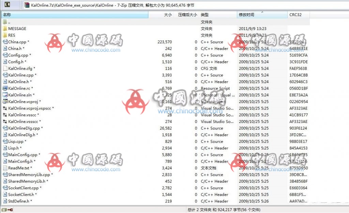Sort list by 类型 column header
Image resolution: width=349 pixels, height=213 pixels.
point(218,15)
